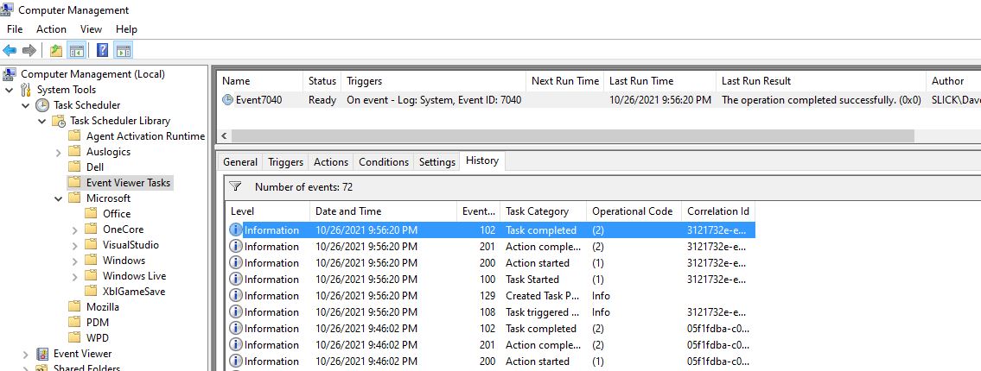Select the Created Task P... event row
Screen dimensions: 981x371
point(490,295)
